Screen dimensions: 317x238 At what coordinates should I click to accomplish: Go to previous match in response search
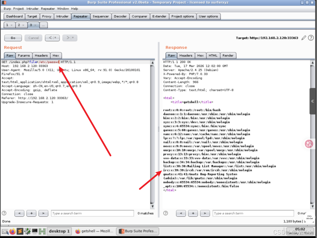(181, 213)
